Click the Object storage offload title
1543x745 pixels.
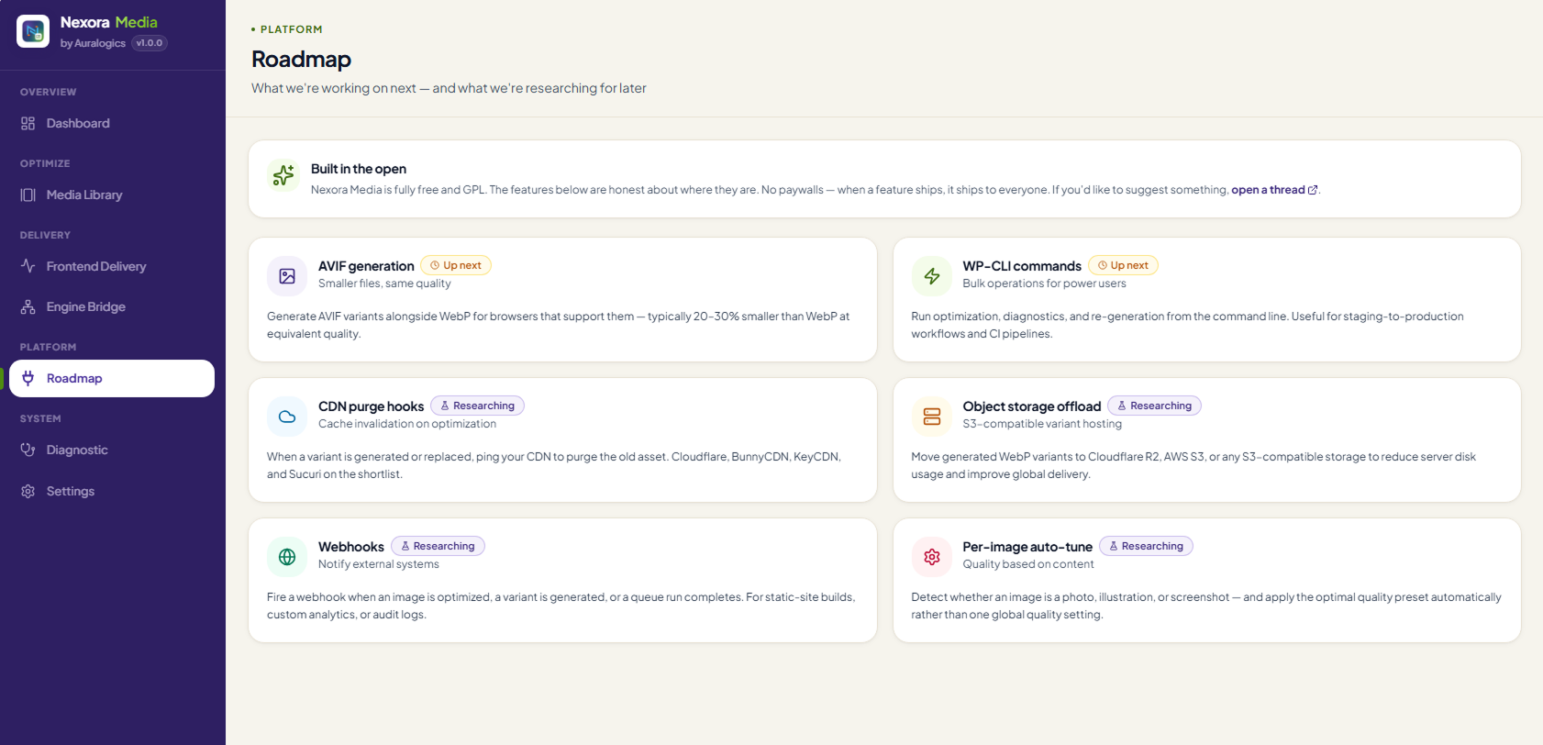1031,406
